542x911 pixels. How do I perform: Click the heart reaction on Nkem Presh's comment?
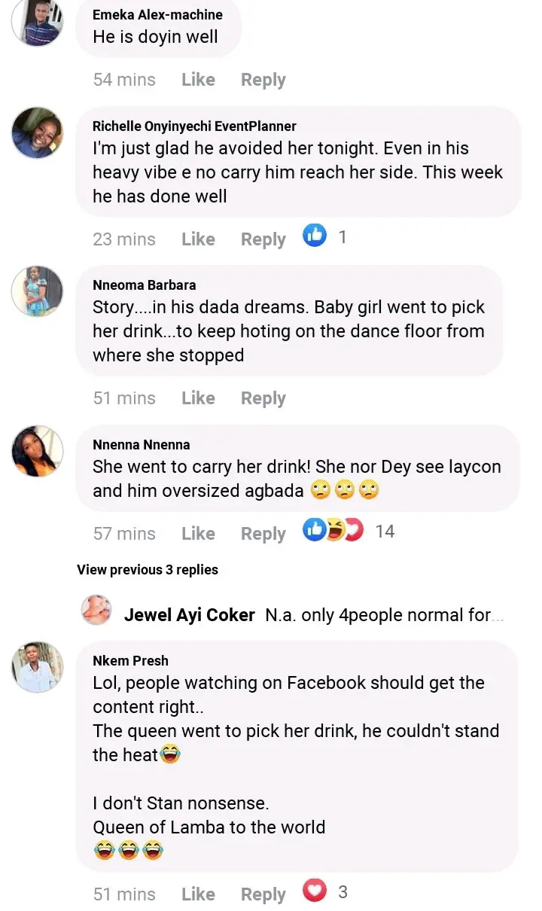[315, 891]
